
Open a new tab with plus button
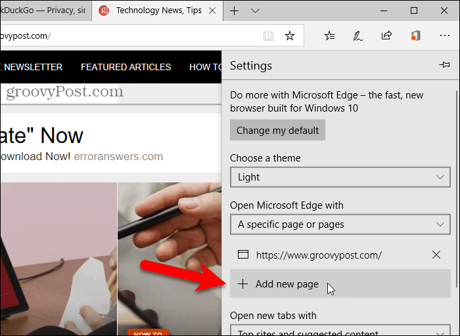pyautogui.click(x=234, y=11)
